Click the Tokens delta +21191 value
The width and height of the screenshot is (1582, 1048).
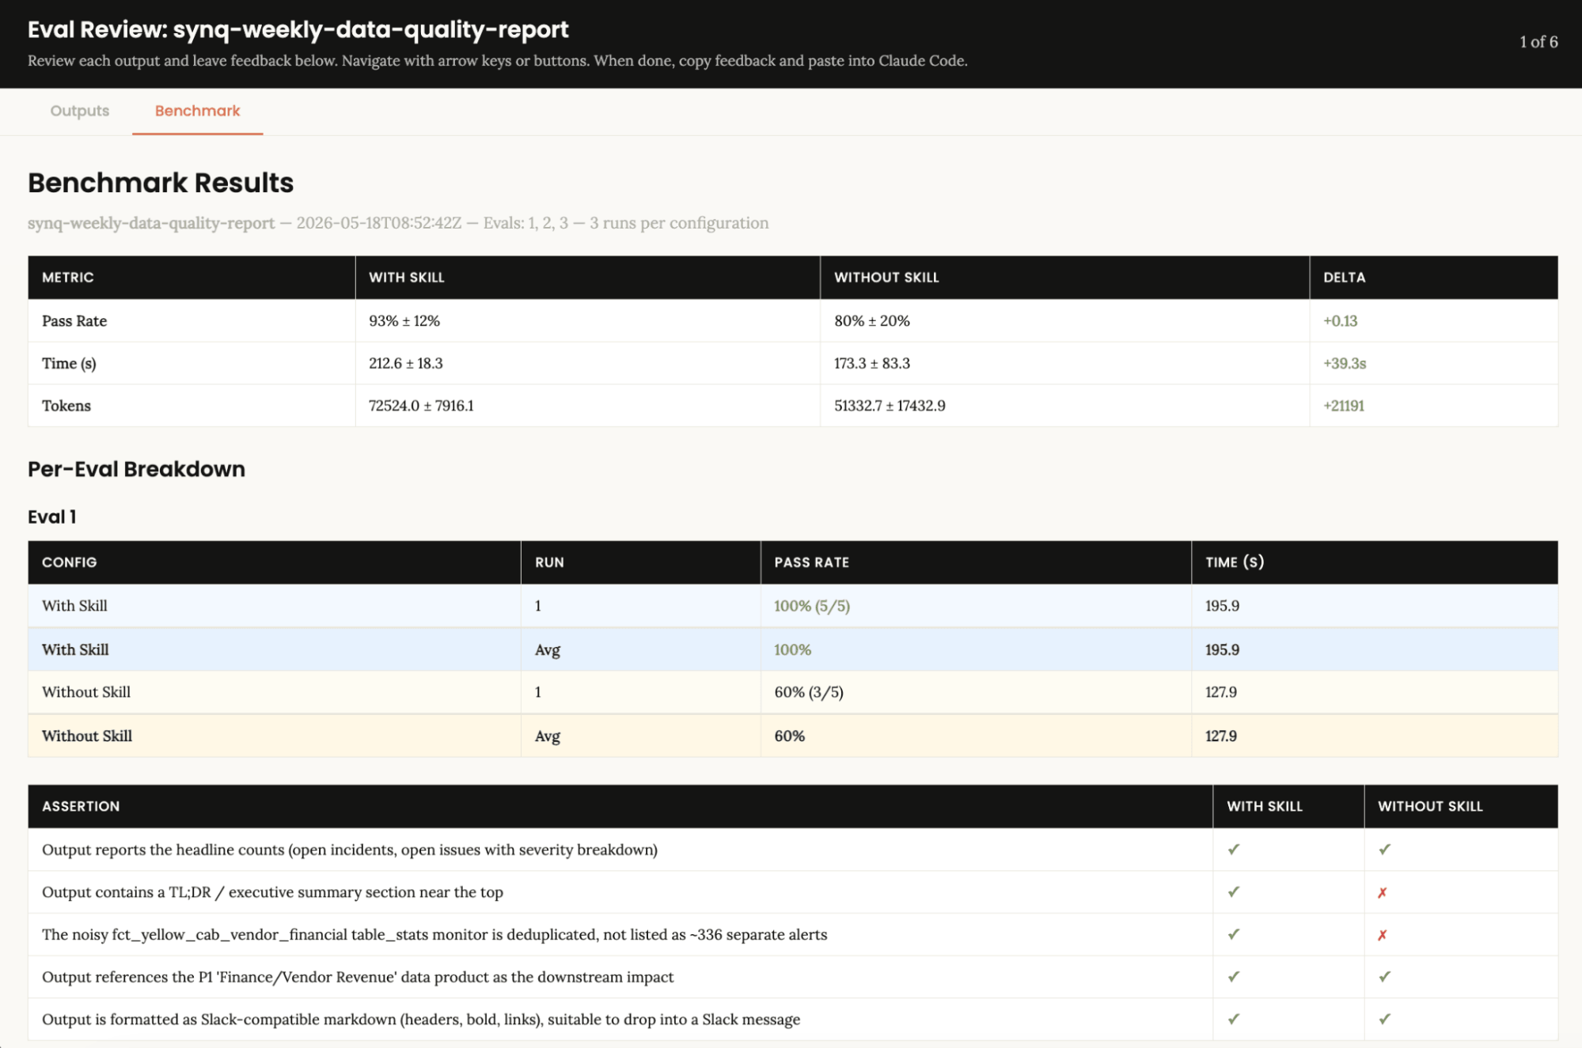(1344, 406)
